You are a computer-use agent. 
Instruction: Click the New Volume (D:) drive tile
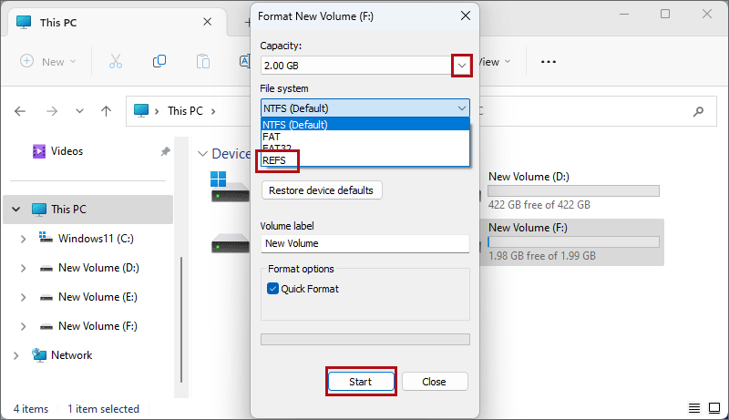click(x=572, y=190)
